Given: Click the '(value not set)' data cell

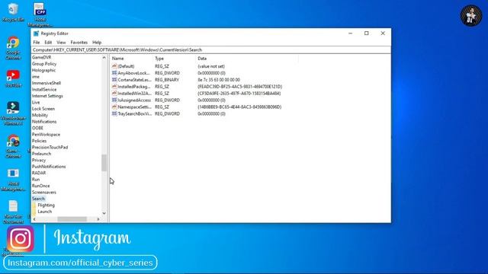Looking at the screenshot, I should [211, 66].
